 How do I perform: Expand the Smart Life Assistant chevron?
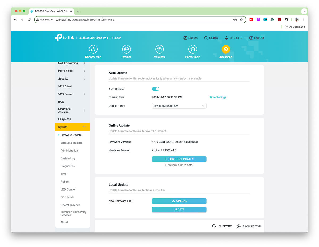tap(85, 111)
